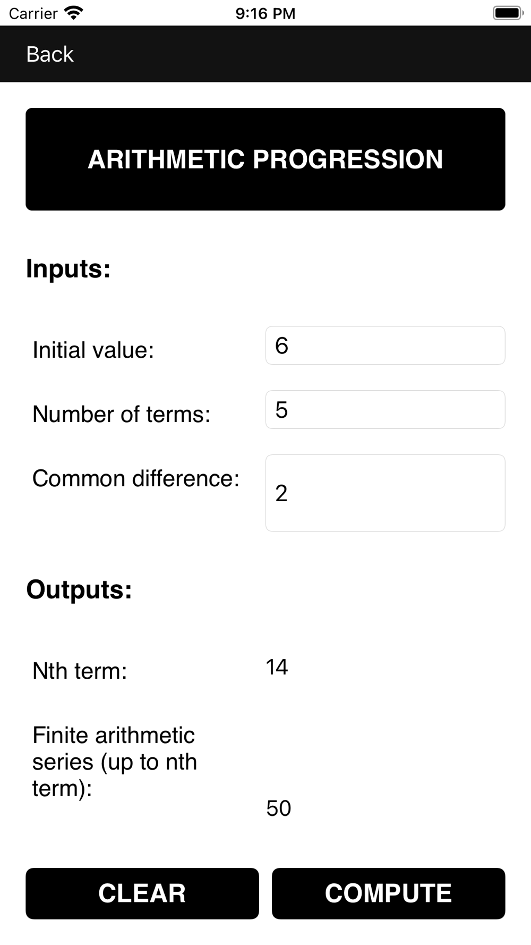Tap the "Nth term:" label

pyautogui.click(x=80, y=671)
